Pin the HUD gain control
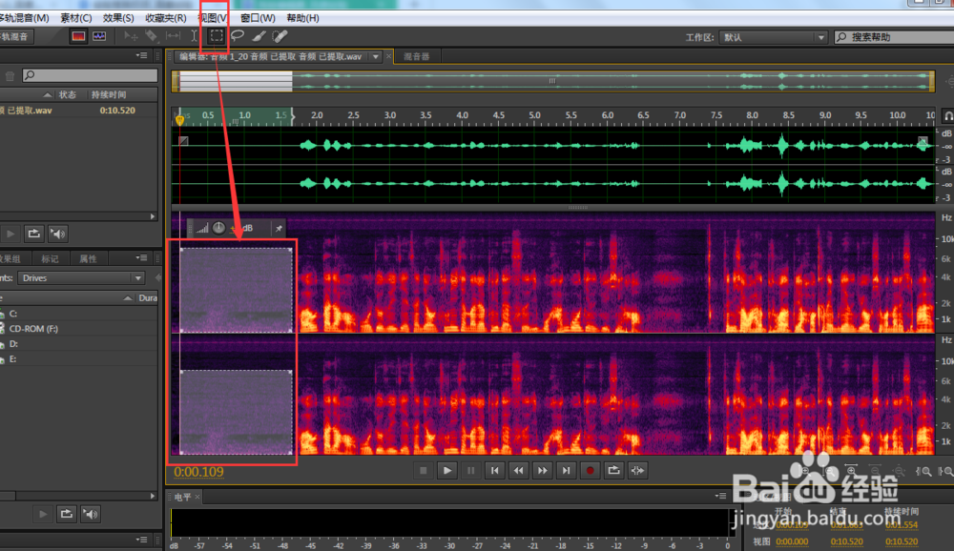The width and height of the screenshot is (954, 551). point(279,229)
